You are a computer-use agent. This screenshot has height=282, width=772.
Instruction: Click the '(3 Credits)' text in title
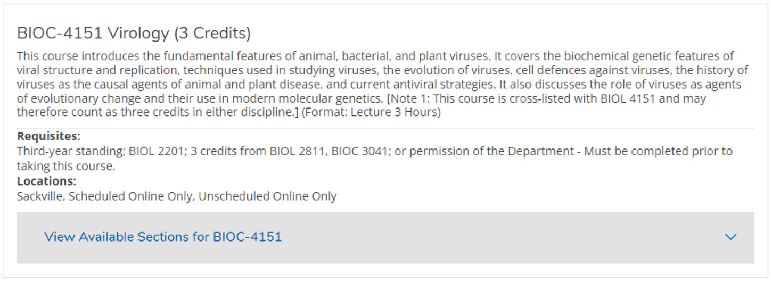tap(212, 33)
